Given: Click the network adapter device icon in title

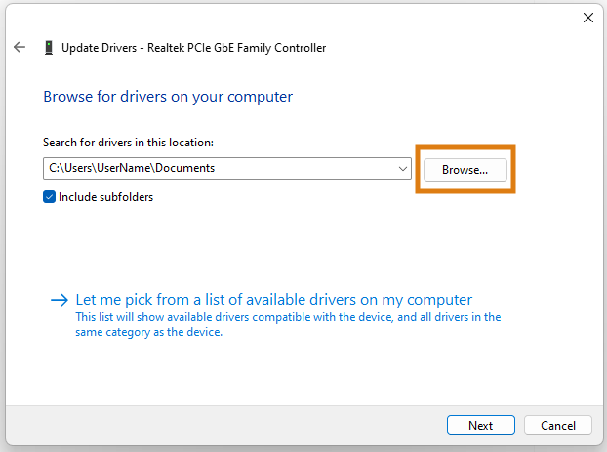Looking at the screenshot, I should coord(49,47).
